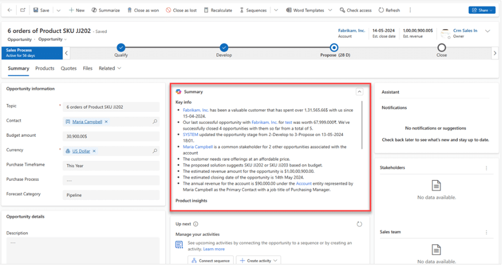Switch to the Quotes tab
Screen dimensions: 503x265
coord(69,69)
